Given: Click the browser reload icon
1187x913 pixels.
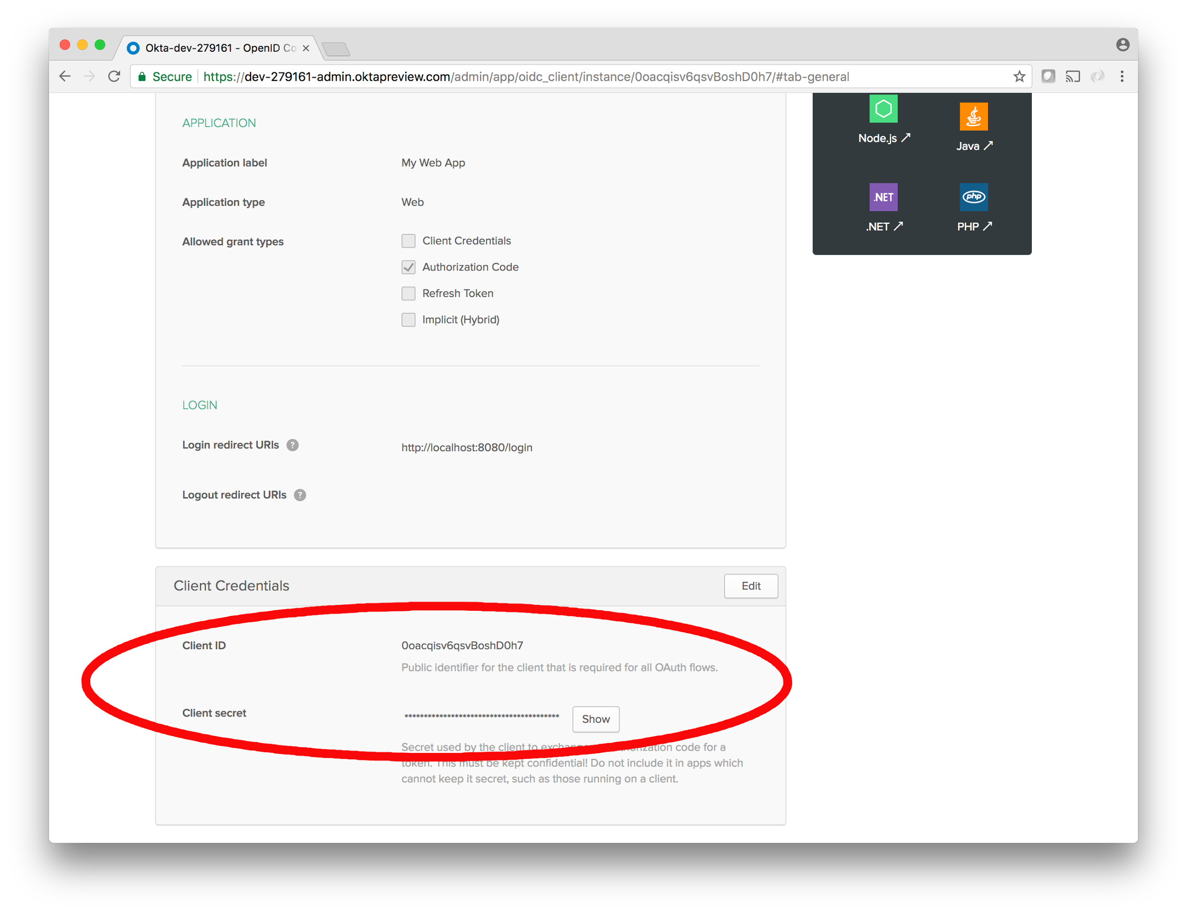Looking at the screenshot, I should tap(114, 76).
